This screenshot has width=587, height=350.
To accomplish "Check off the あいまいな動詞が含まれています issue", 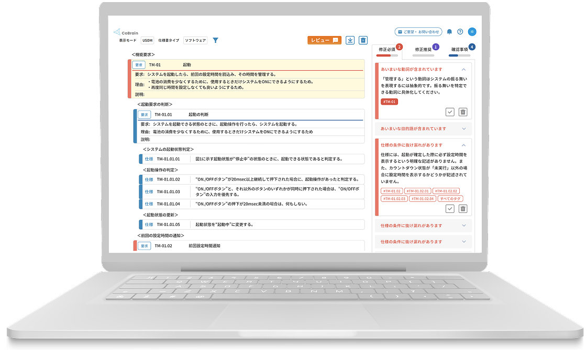I will point(450,112).
